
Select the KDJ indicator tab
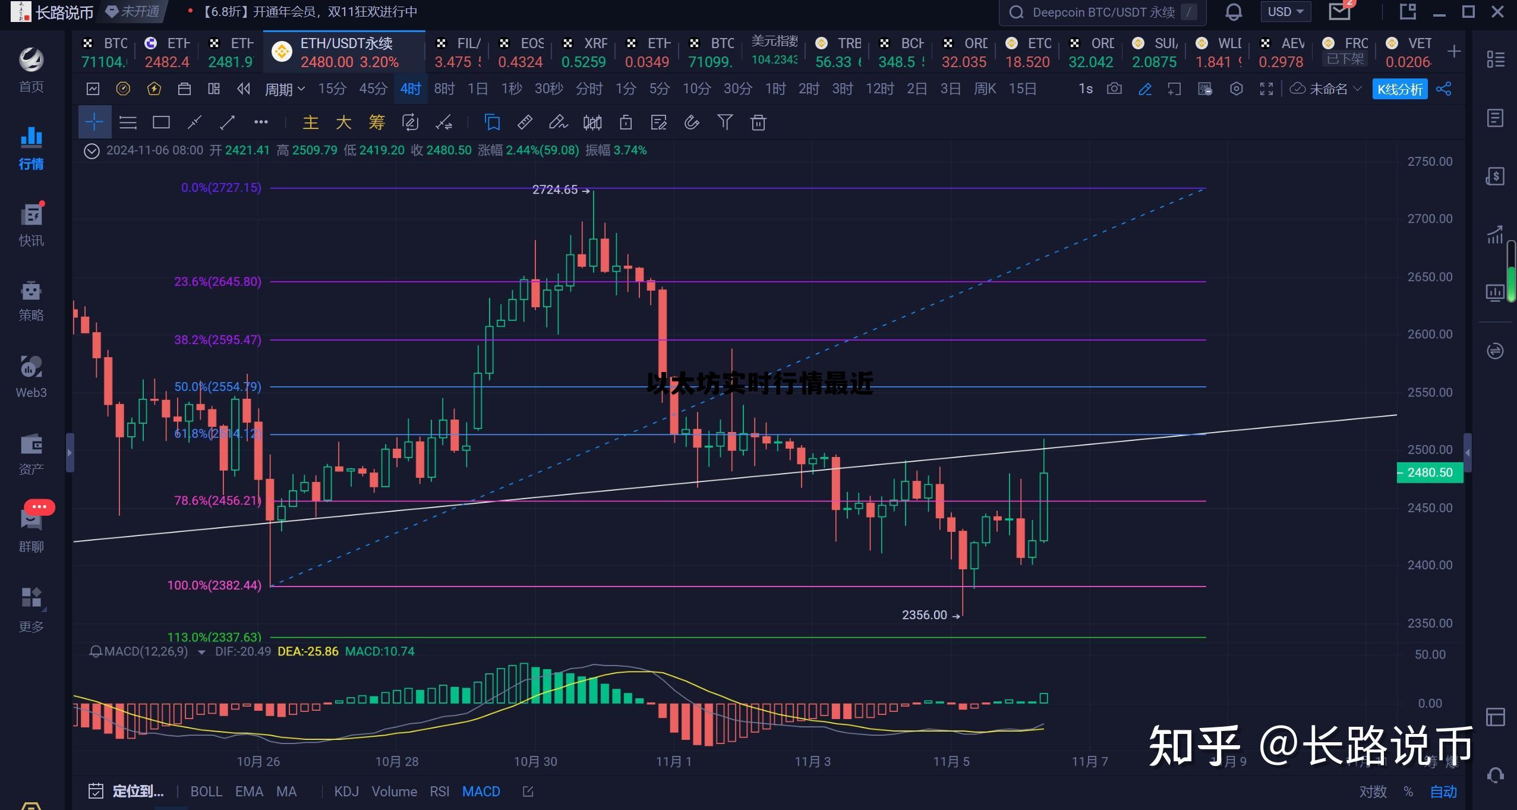tap(346, 792)
